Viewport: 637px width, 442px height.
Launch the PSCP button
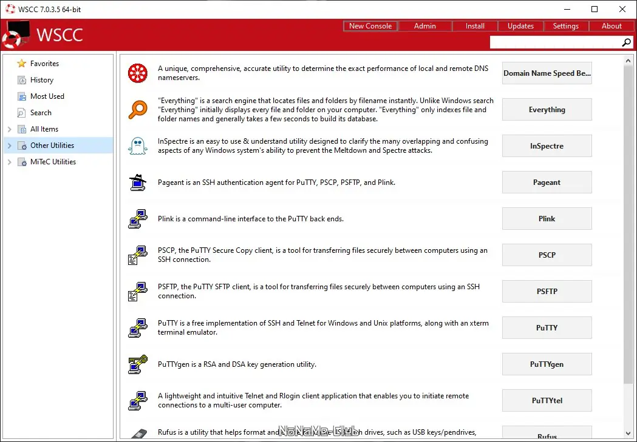coord(547,255)
